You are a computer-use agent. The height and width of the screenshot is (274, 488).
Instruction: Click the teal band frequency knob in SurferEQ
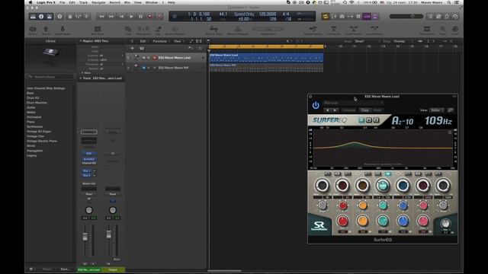[x=383, y=186]
